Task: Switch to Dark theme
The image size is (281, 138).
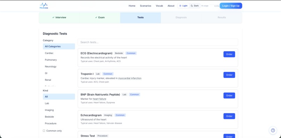Action: click(195, 6)
